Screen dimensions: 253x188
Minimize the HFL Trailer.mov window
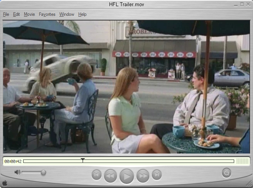click(x=236, y=5)
